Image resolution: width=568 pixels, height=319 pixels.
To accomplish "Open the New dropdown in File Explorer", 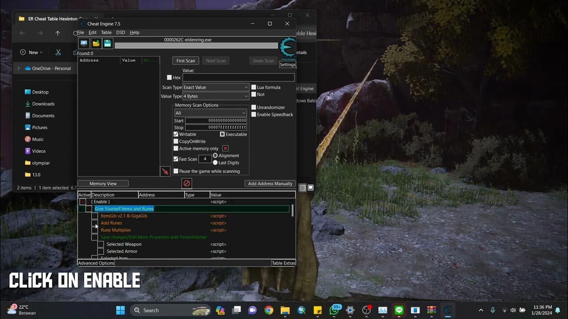I will 32,52.
